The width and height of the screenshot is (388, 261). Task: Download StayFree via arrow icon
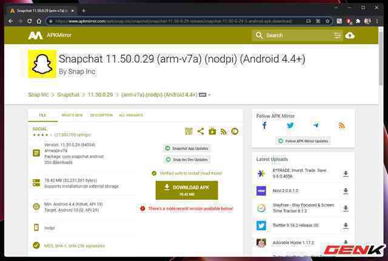pos(346,208)
